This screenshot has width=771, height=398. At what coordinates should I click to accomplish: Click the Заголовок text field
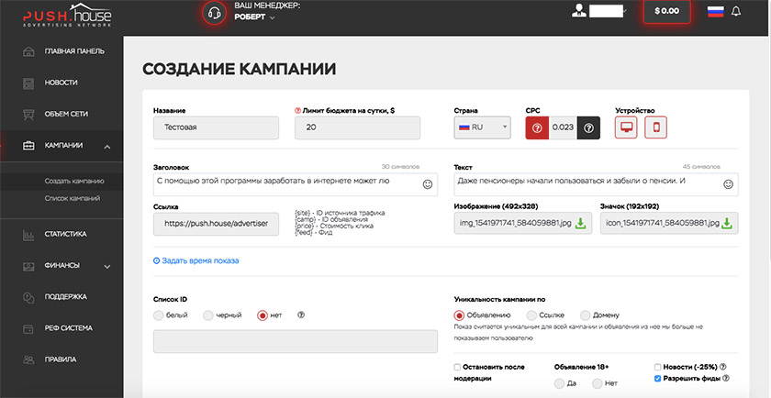pos(296,184)
